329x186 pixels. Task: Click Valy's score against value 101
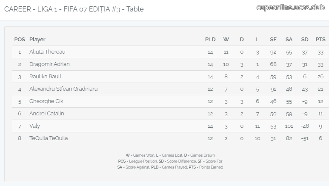[x=289, y=126]
